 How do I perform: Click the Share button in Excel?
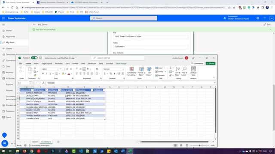pos(211,64)
